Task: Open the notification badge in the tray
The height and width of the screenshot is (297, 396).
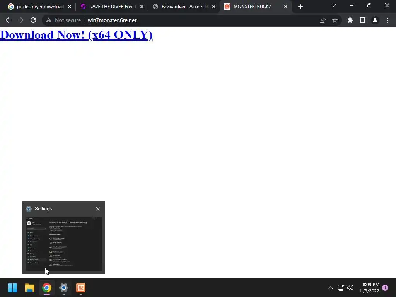Action: 385,288
